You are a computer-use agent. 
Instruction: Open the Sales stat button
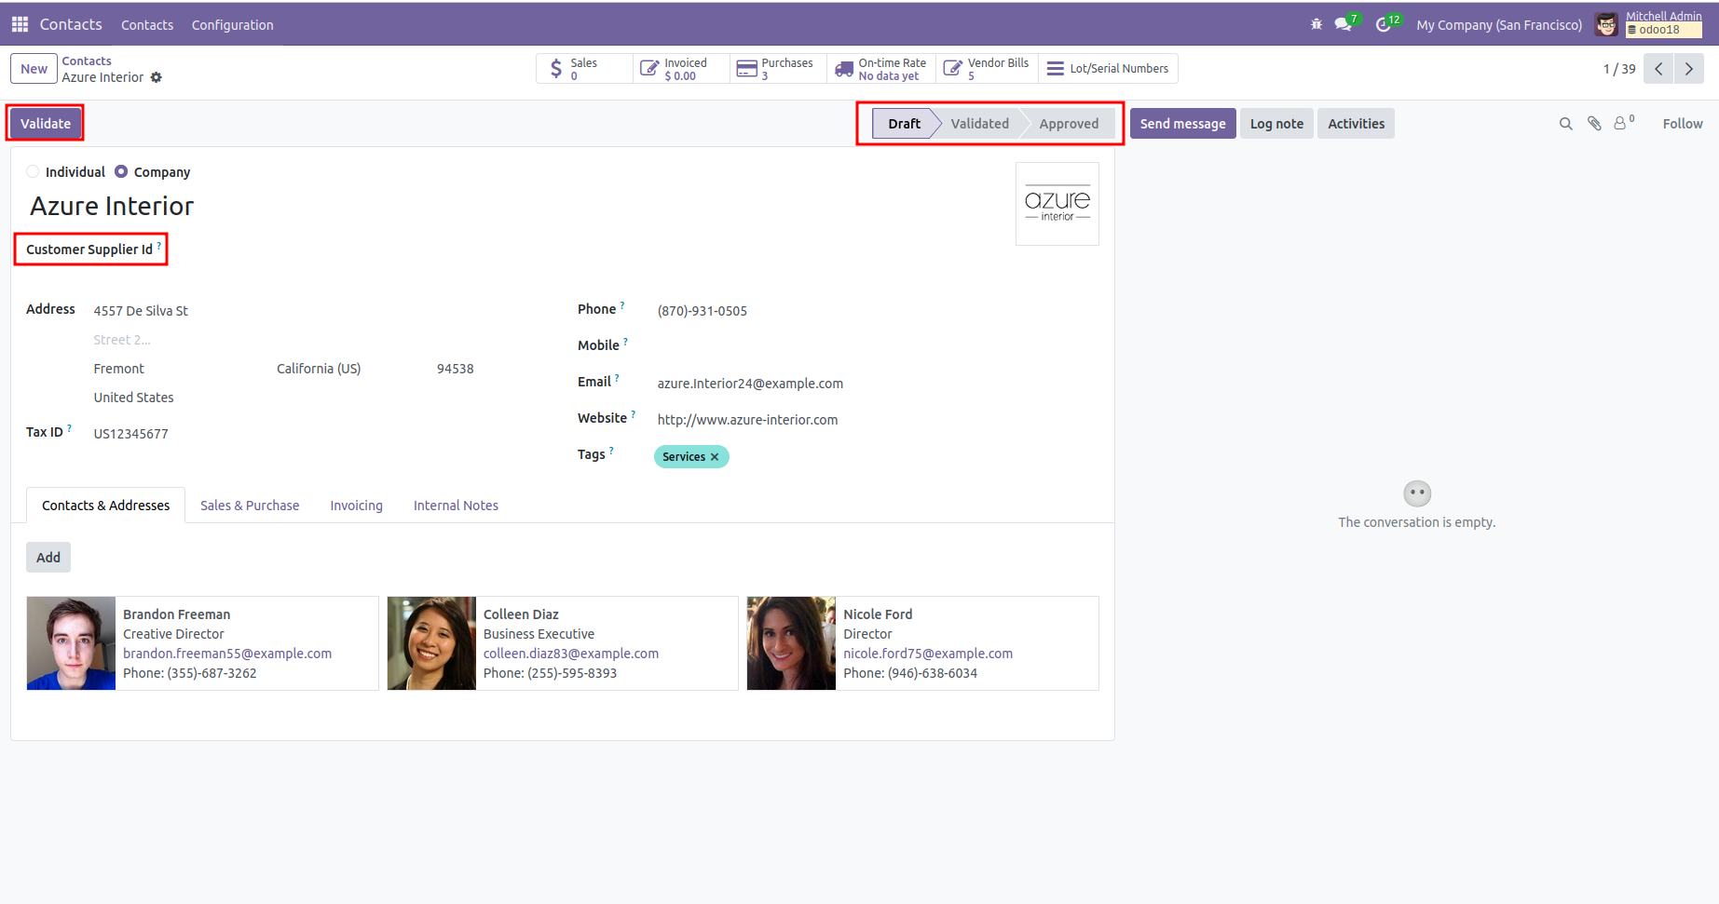click(x=584, y=69)
